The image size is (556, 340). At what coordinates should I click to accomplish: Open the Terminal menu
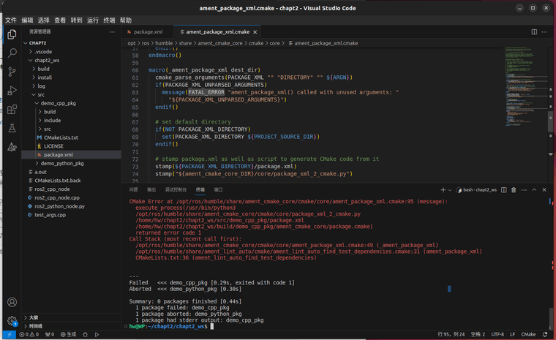(x=109, y=20)
